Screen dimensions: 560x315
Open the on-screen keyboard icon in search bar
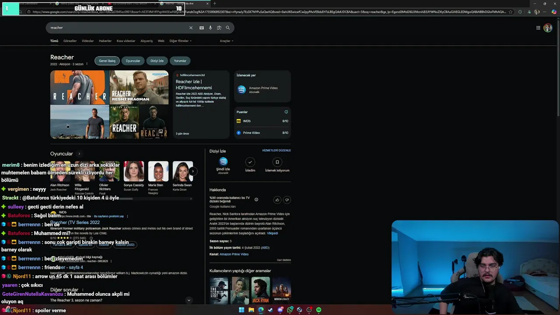click(202, 28)
